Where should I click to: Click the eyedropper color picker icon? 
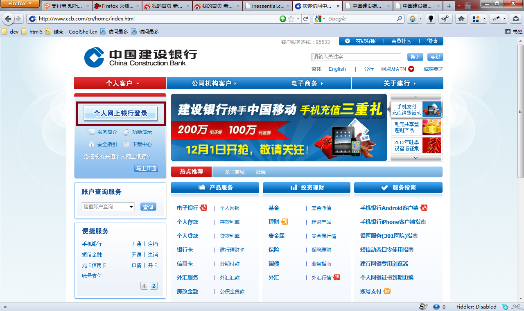(496, 19)
